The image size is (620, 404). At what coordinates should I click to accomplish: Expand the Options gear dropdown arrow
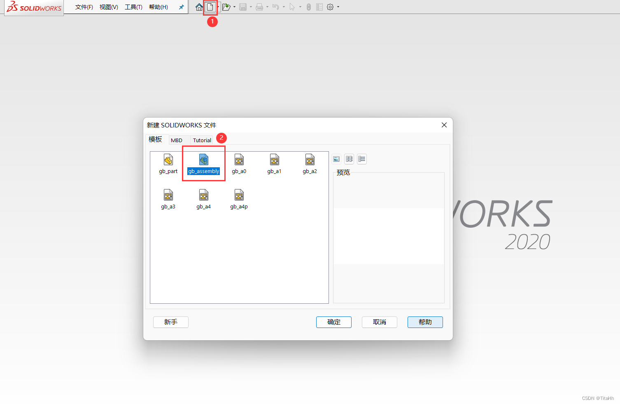point(338,7)
